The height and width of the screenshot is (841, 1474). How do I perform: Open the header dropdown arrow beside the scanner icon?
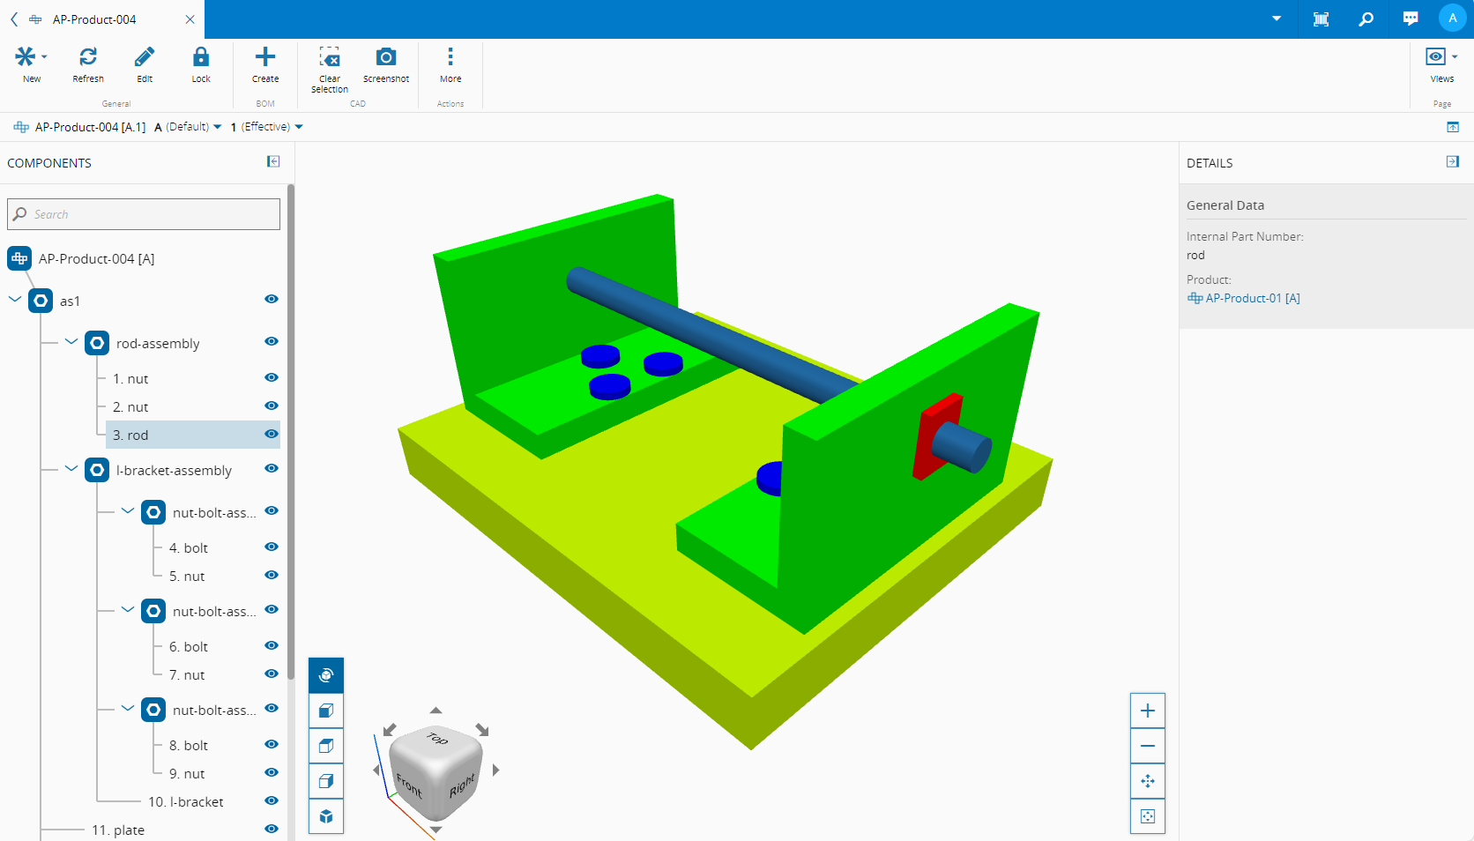(1277, 19)
